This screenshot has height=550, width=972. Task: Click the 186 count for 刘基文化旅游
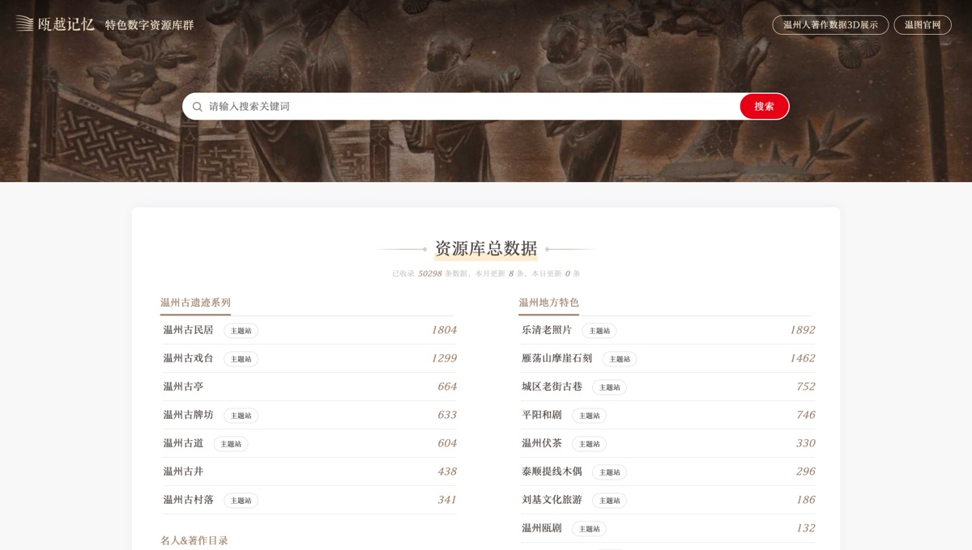pos(806,500)
